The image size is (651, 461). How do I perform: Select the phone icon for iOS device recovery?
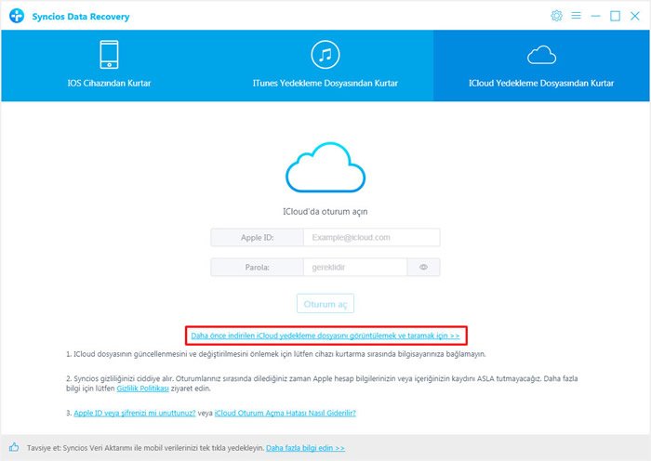(109, 54)
